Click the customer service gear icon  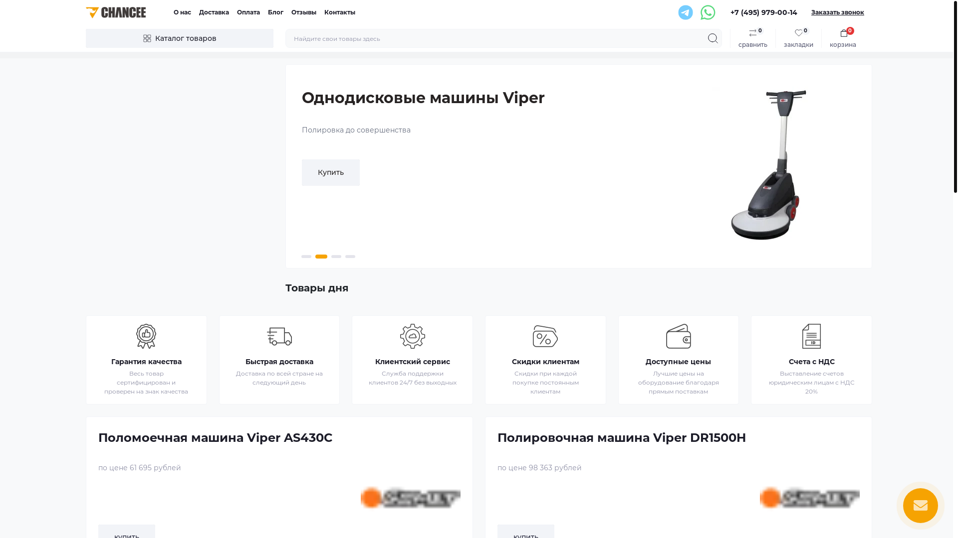[x=413, y=336]
